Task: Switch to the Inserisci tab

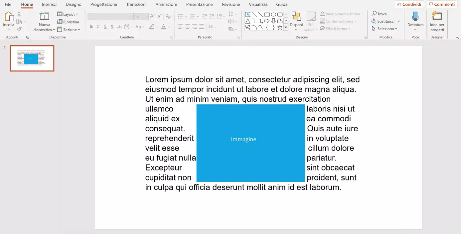Action: tap(49, 4)
